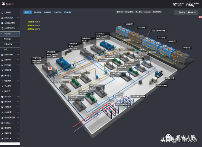Viewport: 202px width, 147px height.
Task: Select the calendar icon in the sidebar
Action: point(2,55)
